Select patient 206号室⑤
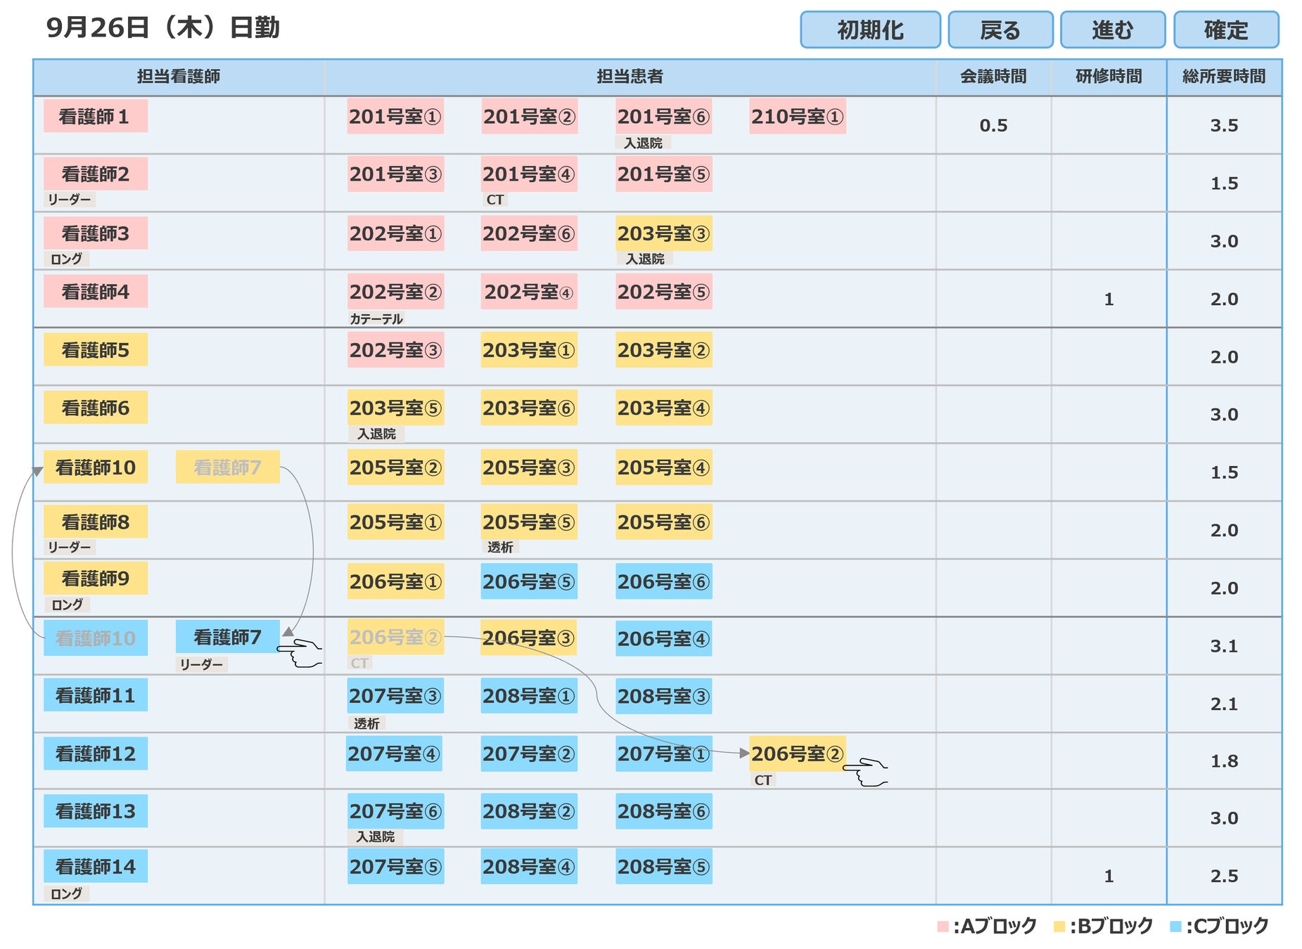 pyautogui.click(x=530, y=581)
